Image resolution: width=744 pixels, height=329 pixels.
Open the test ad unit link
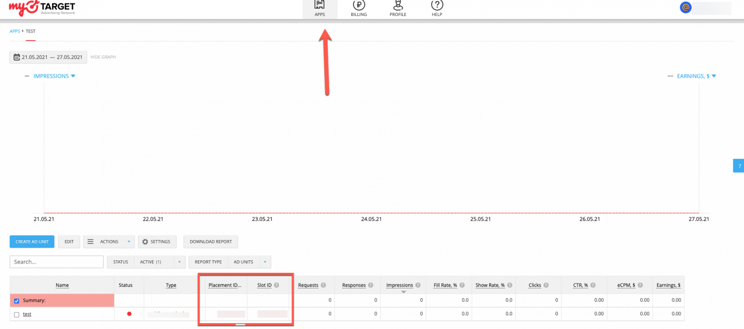(x=27, y=314)
